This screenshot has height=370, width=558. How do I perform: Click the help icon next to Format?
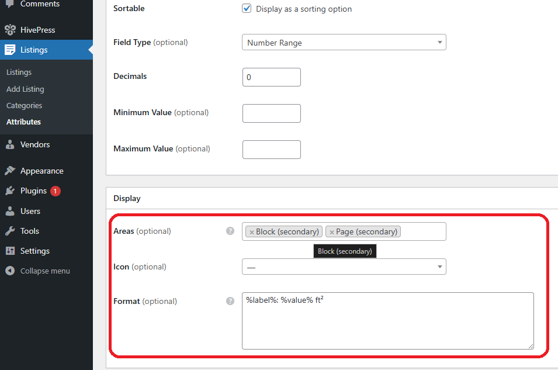click(230, 301)
